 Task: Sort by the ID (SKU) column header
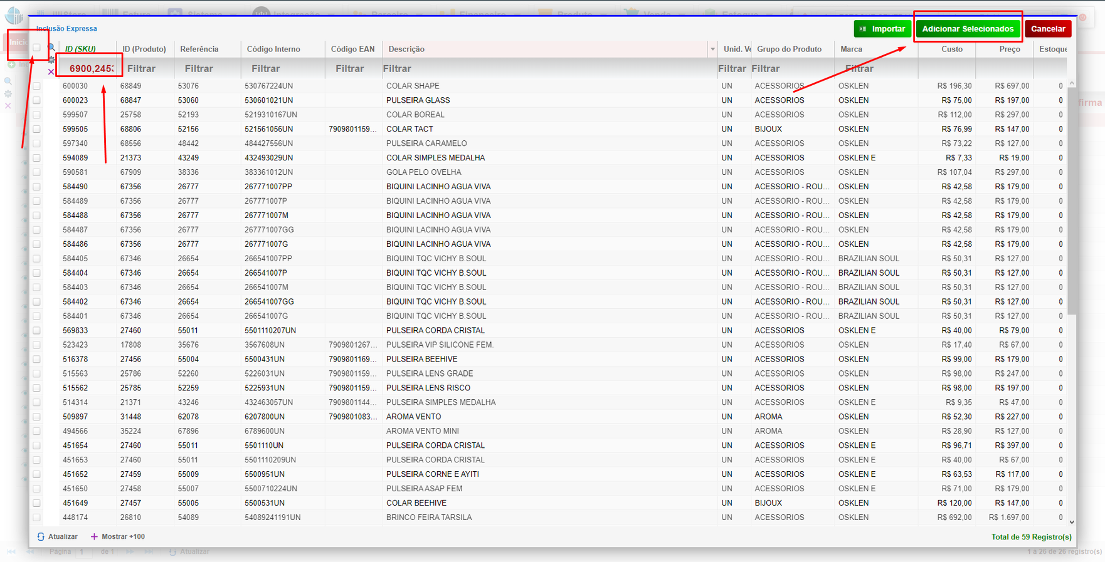point(81,49)
